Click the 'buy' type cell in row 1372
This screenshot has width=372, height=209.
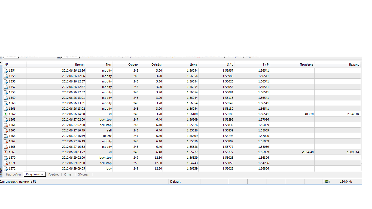coord(109,168)
